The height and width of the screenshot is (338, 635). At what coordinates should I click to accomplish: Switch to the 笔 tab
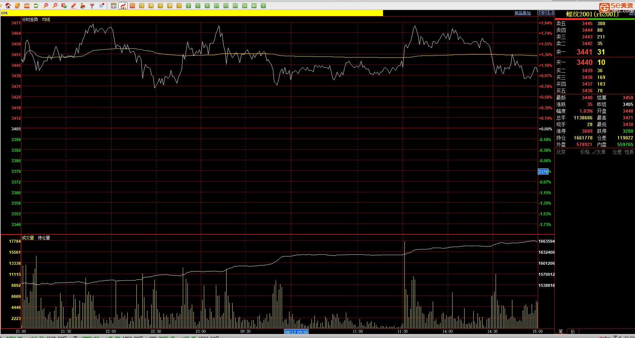coord(560,331)
